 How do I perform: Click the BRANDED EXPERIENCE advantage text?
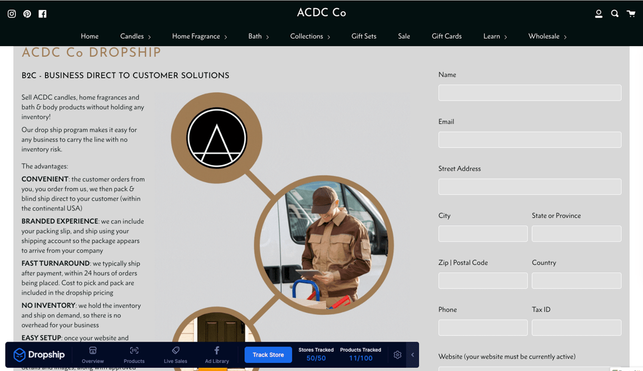(83, 236)
